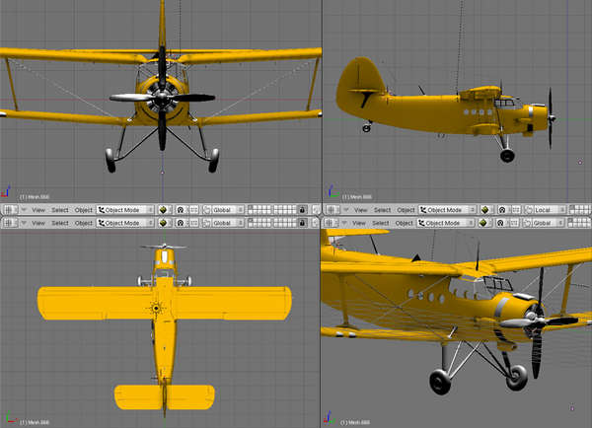Click render-this-window icon in top-view header
This screenshot has height=428, width=592.
pos(316,223)
